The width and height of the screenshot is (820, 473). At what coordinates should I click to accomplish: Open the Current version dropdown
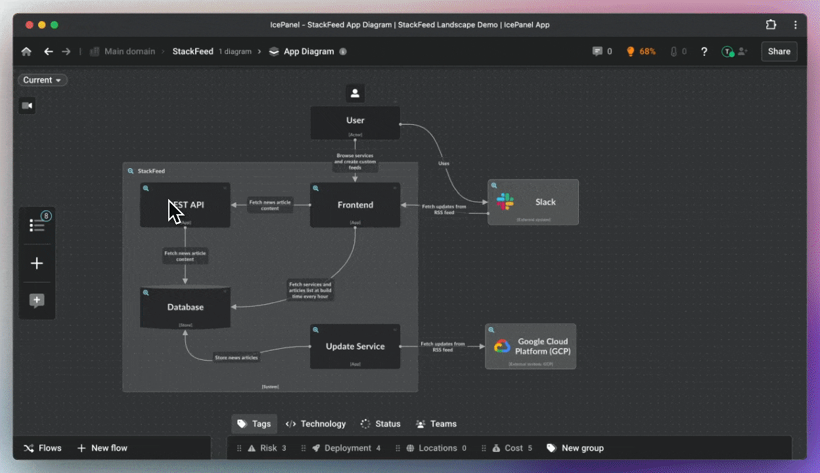coord(43,80)
